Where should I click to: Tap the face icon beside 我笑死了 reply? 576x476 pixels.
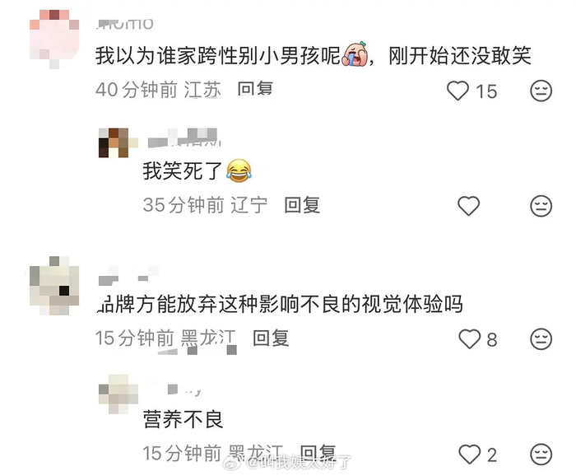pyautogui.click(x=541, y=205)
